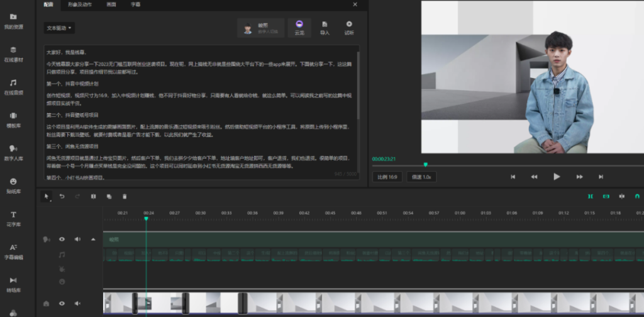This screenshot has width=644, height=317.
Task: Click the 导入 import icon
Action: [x=325, y=28]
